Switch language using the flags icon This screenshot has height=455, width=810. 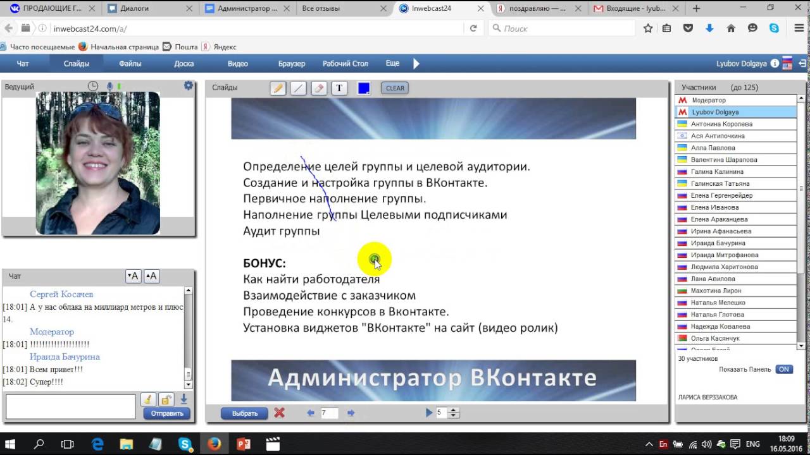[x=787, y=64]
